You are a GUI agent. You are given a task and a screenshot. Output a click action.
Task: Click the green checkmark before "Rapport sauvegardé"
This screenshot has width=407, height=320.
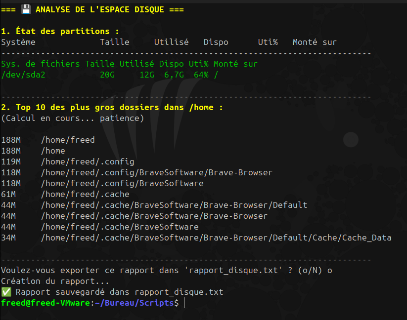6,292
